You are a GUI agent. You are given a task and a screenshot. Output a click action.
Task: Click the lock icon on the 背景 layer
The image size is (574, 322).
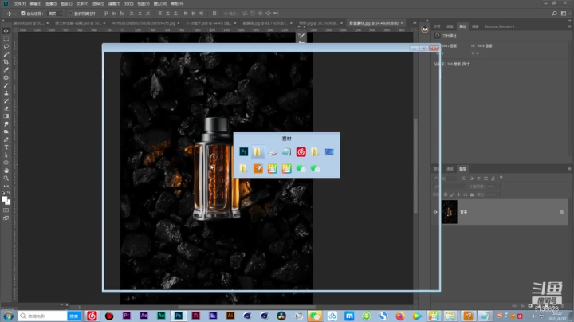coord(561,212)
